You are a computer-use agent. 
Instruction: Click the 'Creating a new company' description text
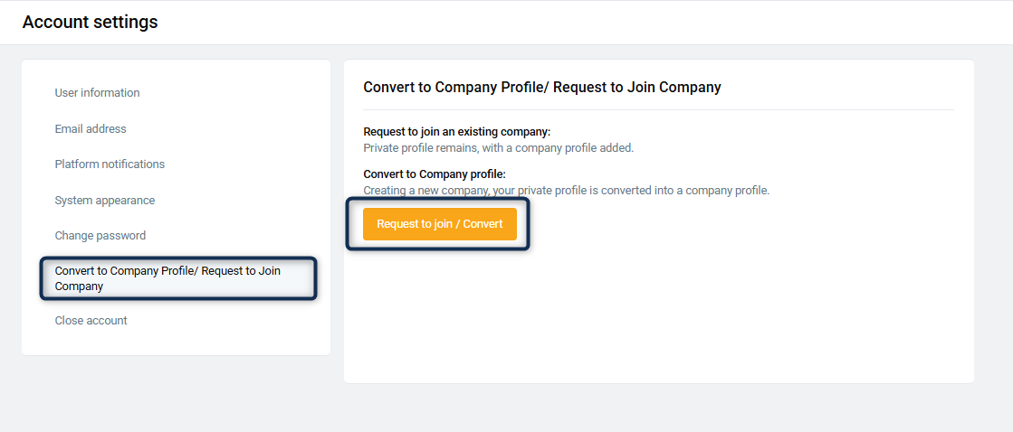566,191
